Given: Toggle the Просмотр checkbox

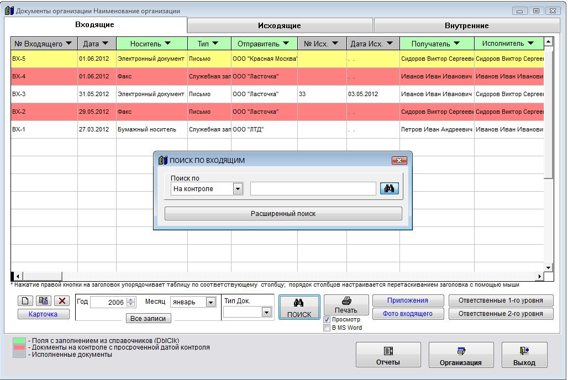Looking at the screenshot, I should pos(327,320).
